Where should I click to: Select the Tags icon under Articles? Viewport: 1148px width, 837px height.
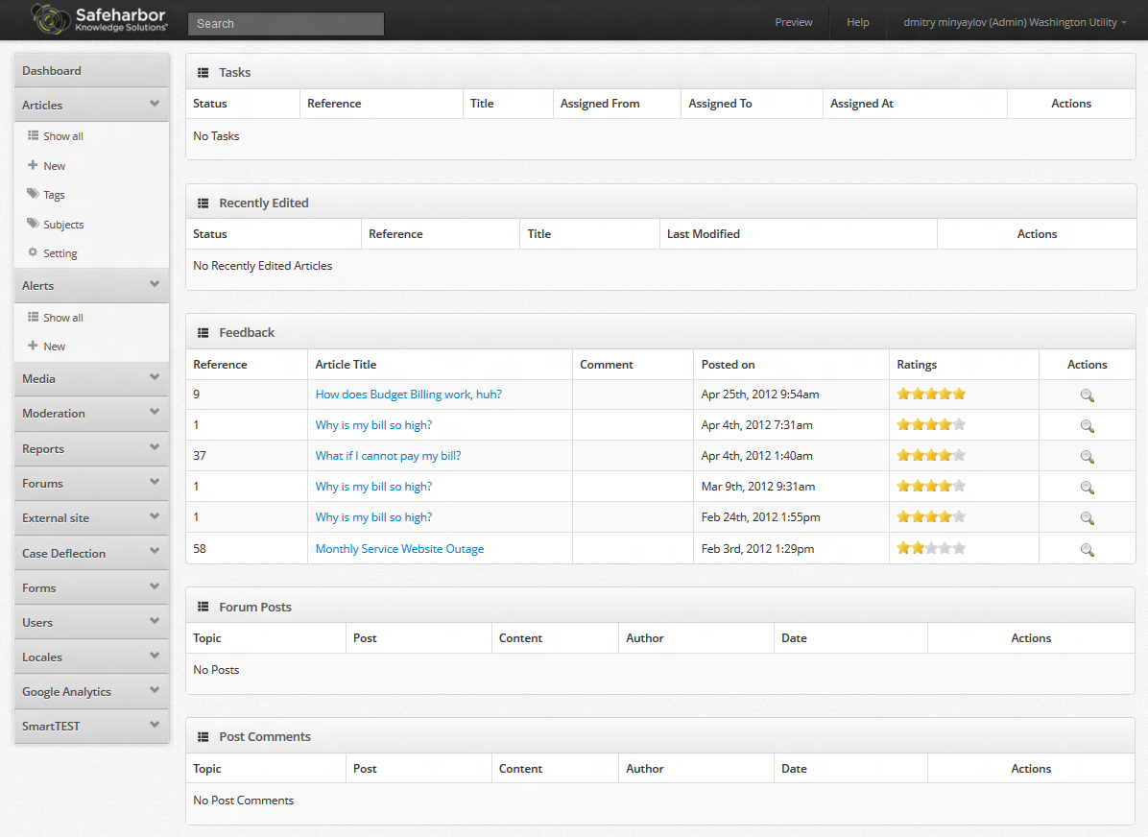click(35, 194)
